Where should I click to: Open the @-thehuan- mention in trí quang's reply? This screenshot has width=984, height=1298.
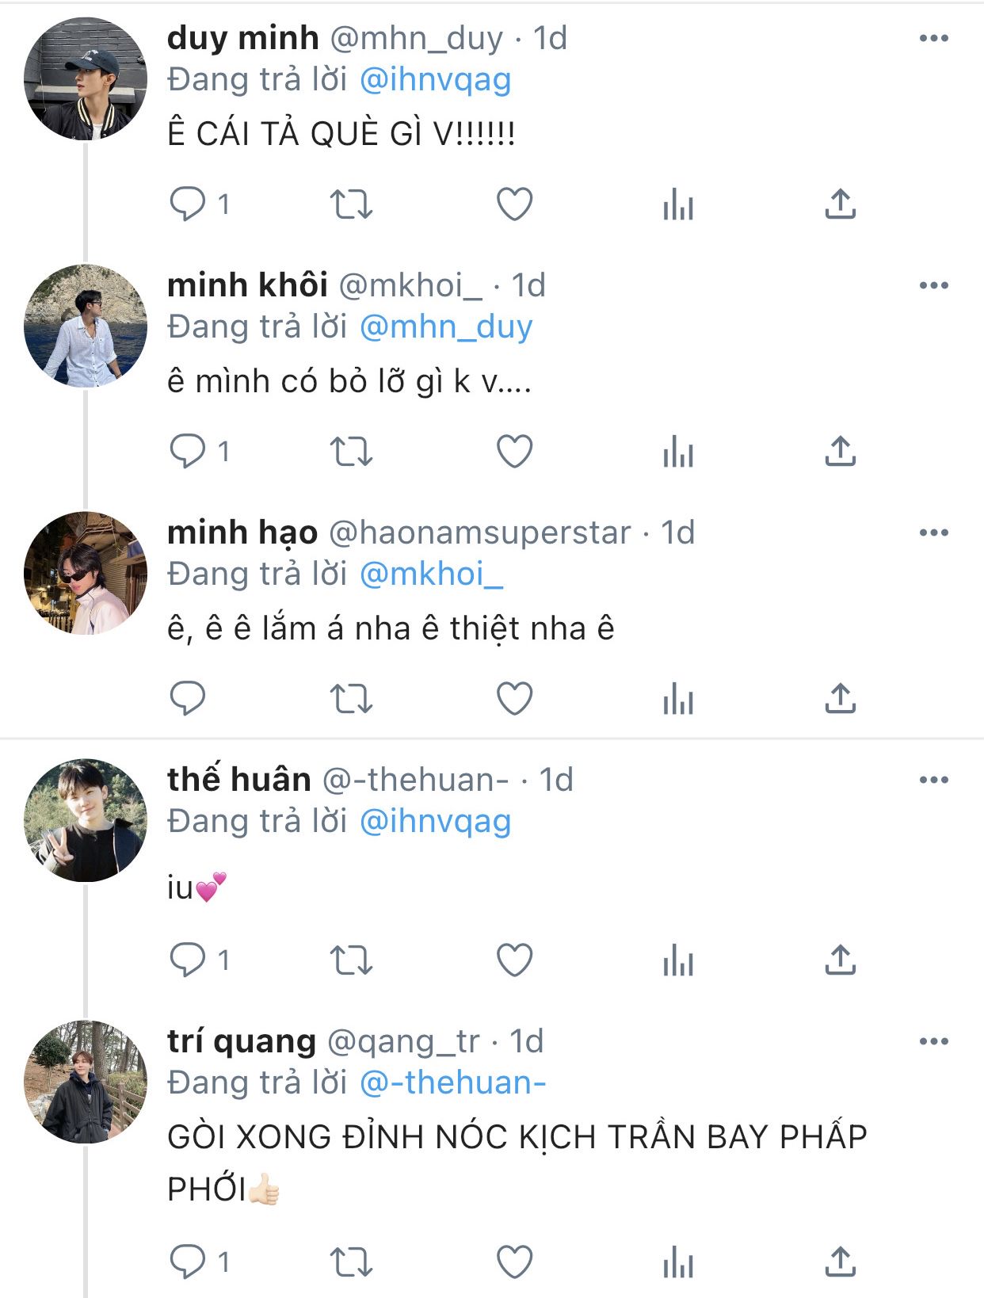pos(452,1082)
